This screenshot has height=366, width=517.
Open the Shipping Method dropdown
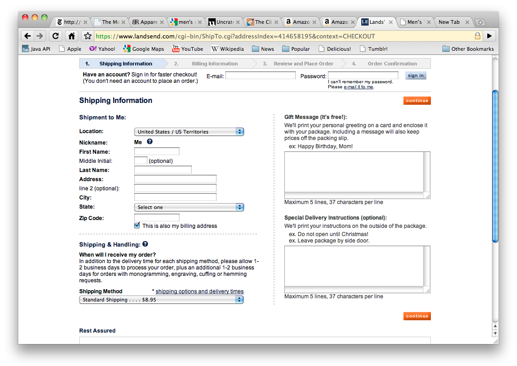(x=161, y=300)
